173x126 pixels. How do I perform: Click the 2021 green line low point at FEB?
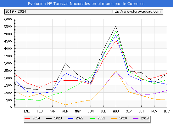40,100
